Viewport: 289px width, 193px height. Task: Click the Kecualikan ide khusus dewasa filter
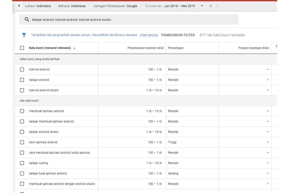tap(115, 35)
